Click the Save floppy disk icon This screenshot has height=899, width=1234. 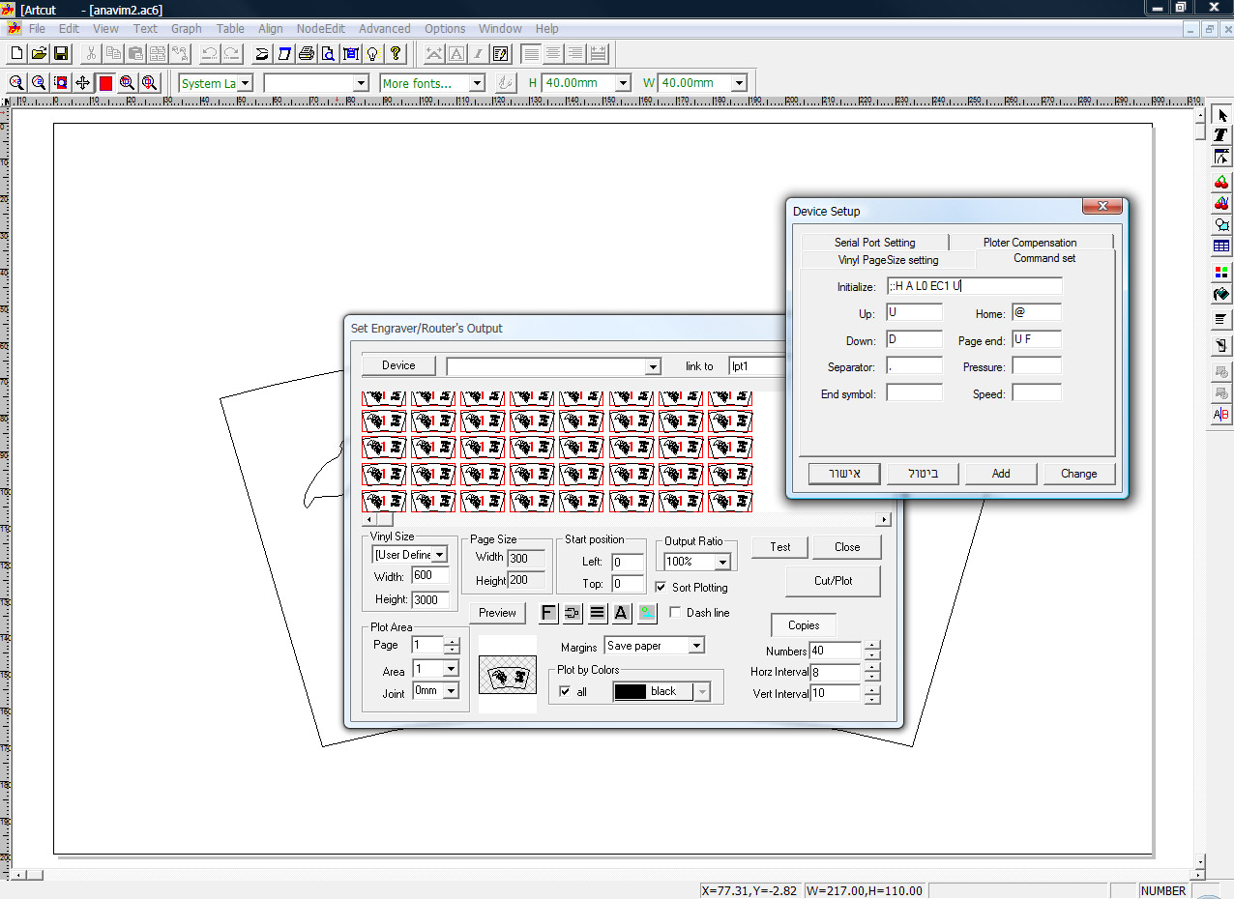pos(61,54)
